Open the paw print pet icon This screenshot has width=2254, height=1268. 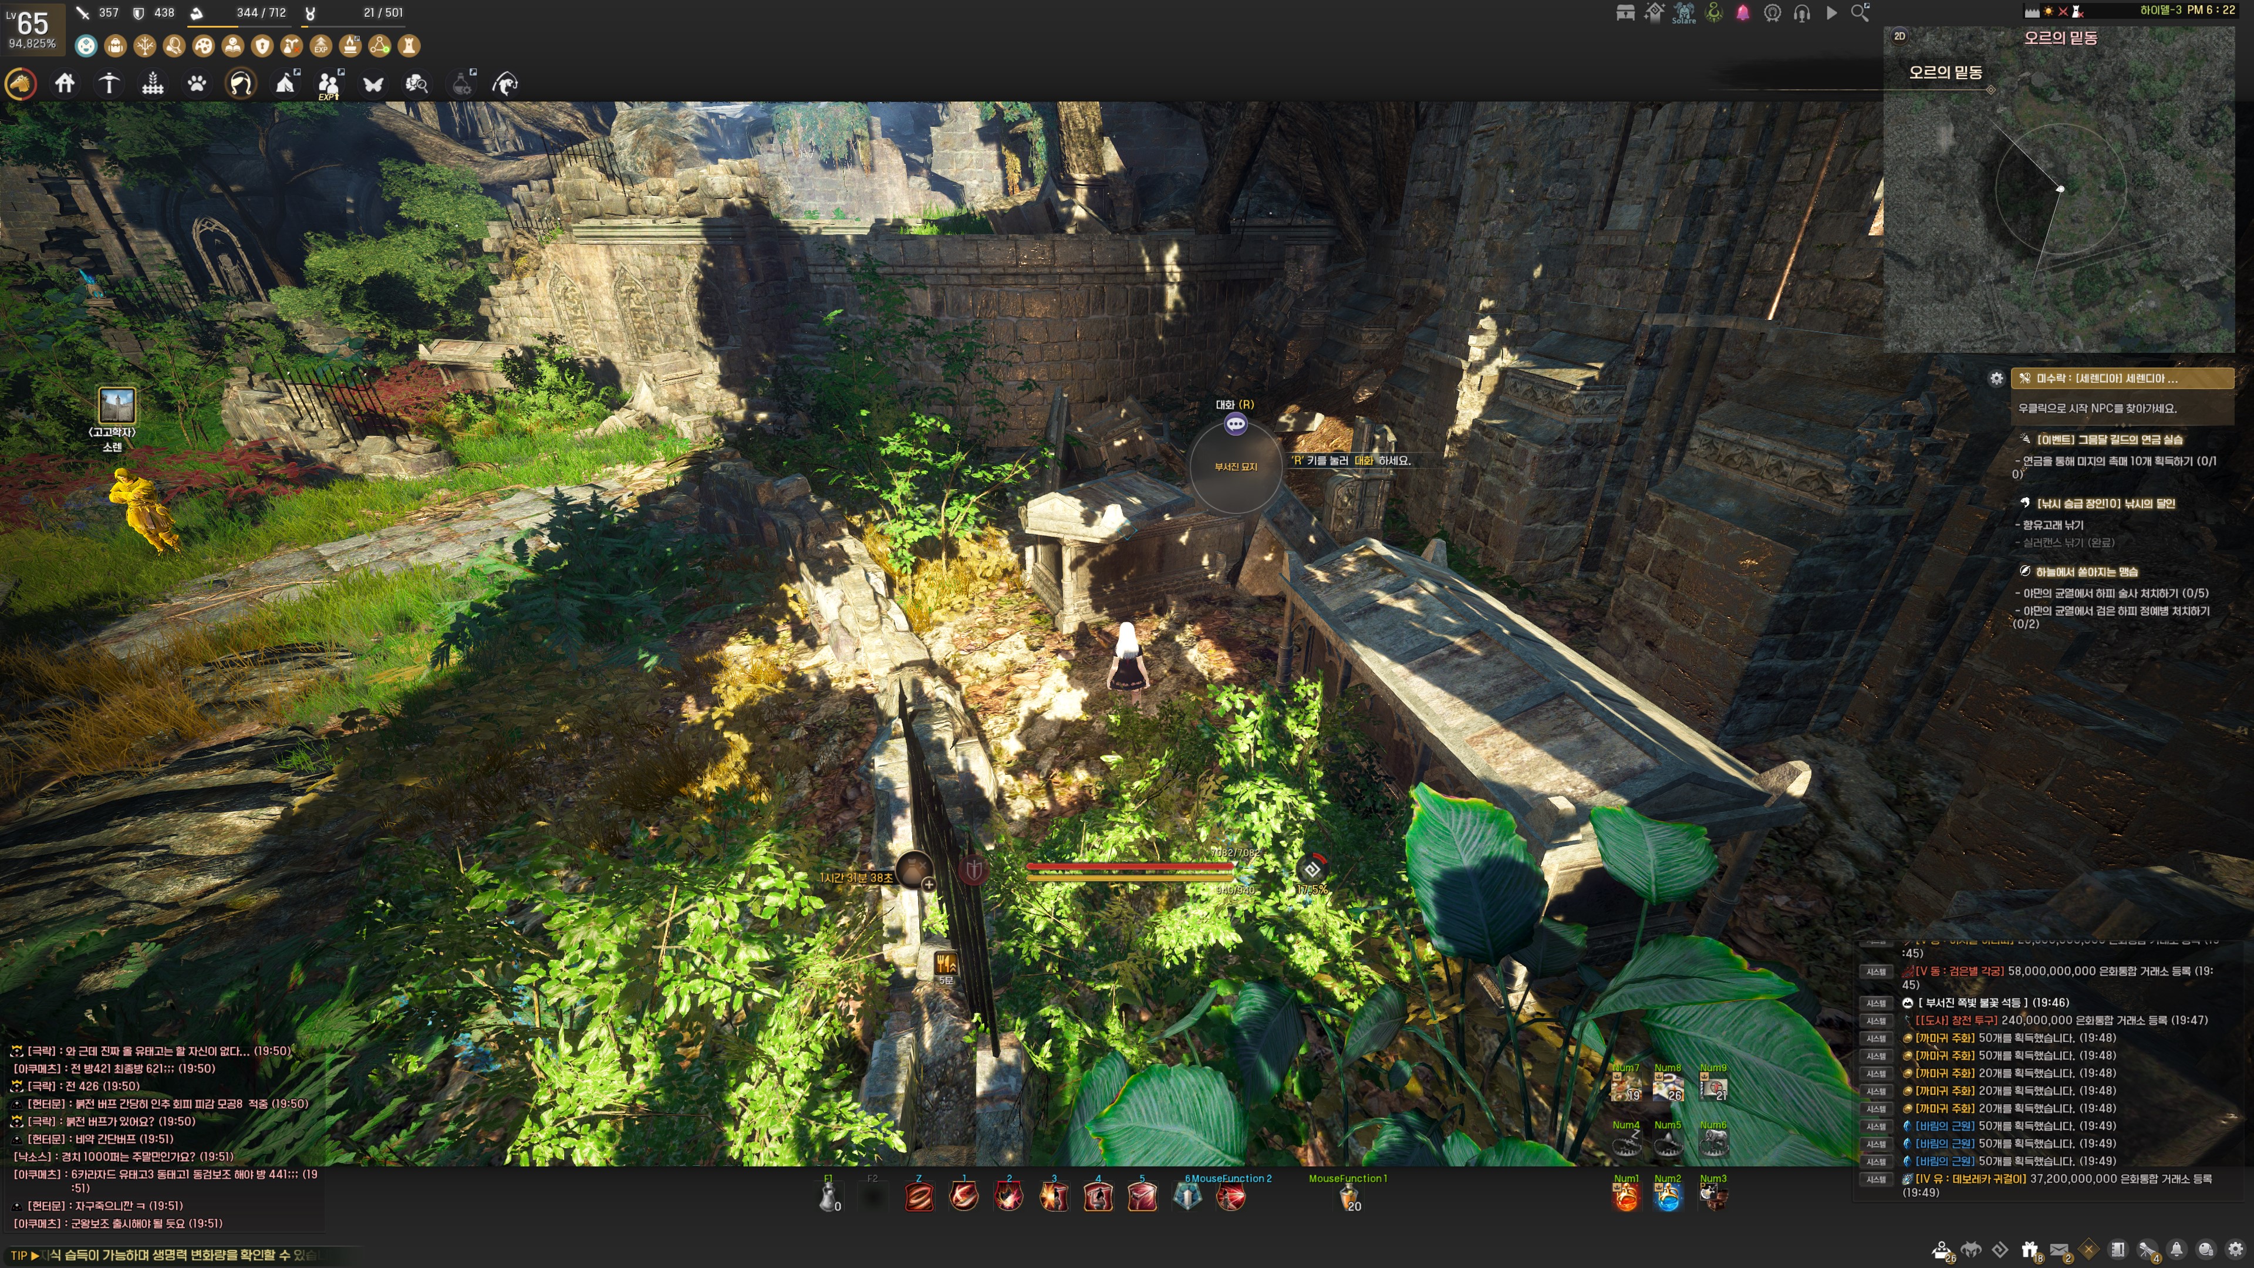[197, 84]
